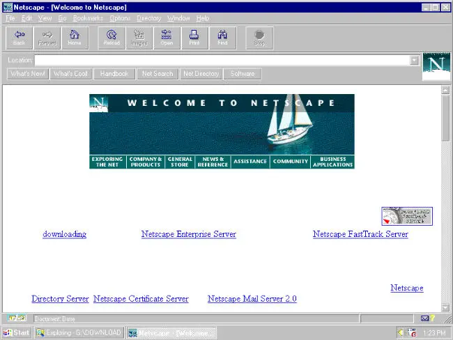Open the Options menu
453x340 pixels.
point(120,18)
